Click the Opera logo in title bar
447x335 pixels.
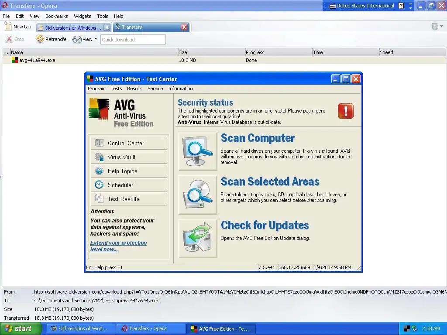[4, 5]
